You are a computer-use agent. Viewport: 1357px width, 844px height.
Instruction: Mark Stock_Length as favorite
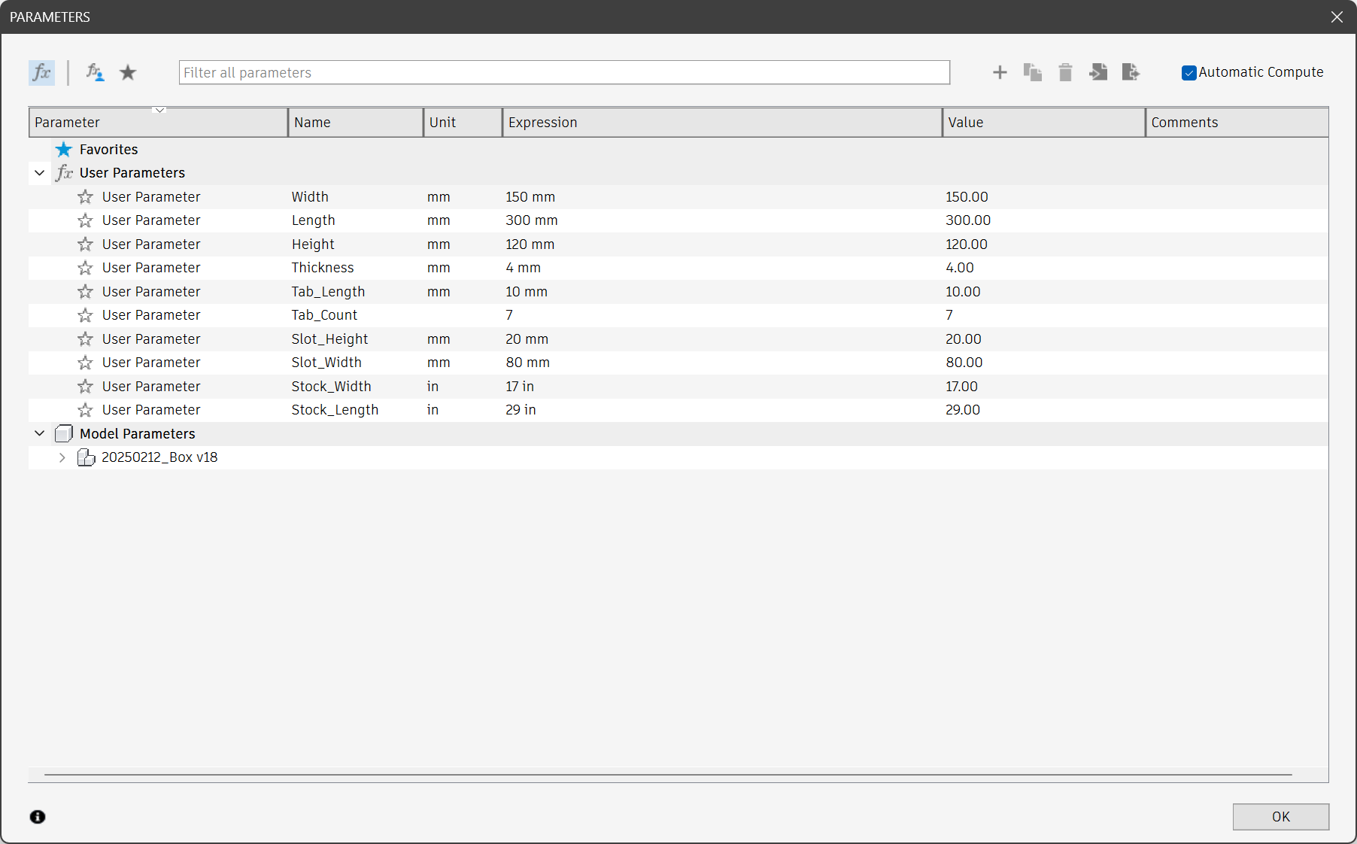tap(85, 410)
